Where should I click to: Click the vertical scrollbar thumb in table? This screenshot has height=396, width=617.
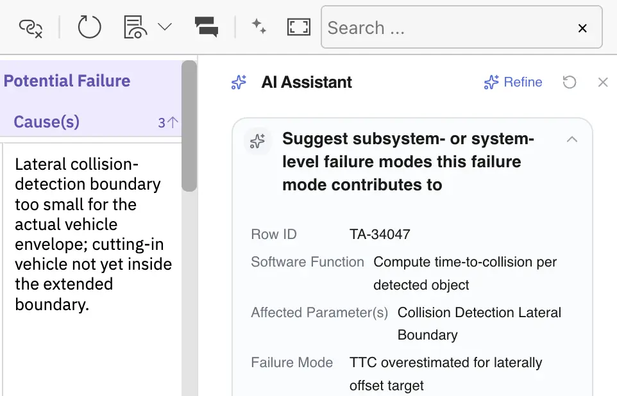tap(189, 126)
